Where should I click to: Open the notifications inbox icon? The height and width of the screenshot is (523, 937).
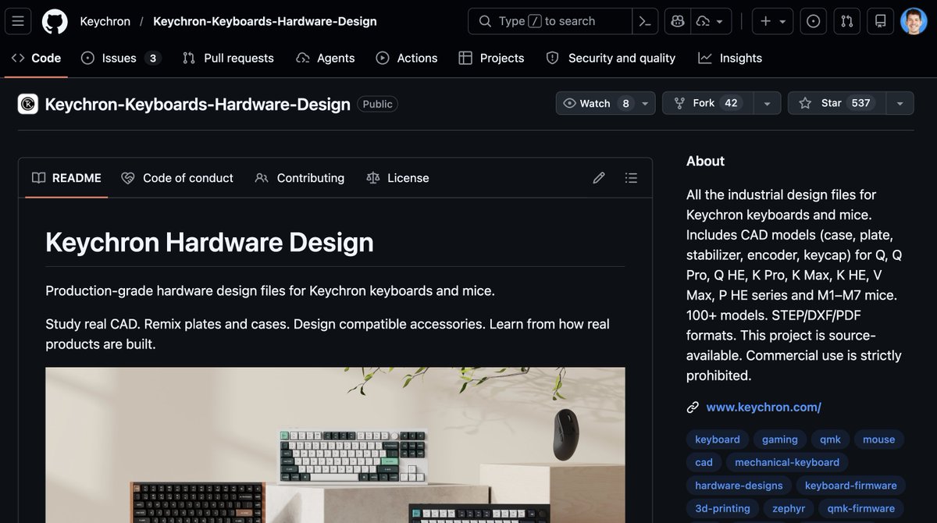click(x=880, y=21)
